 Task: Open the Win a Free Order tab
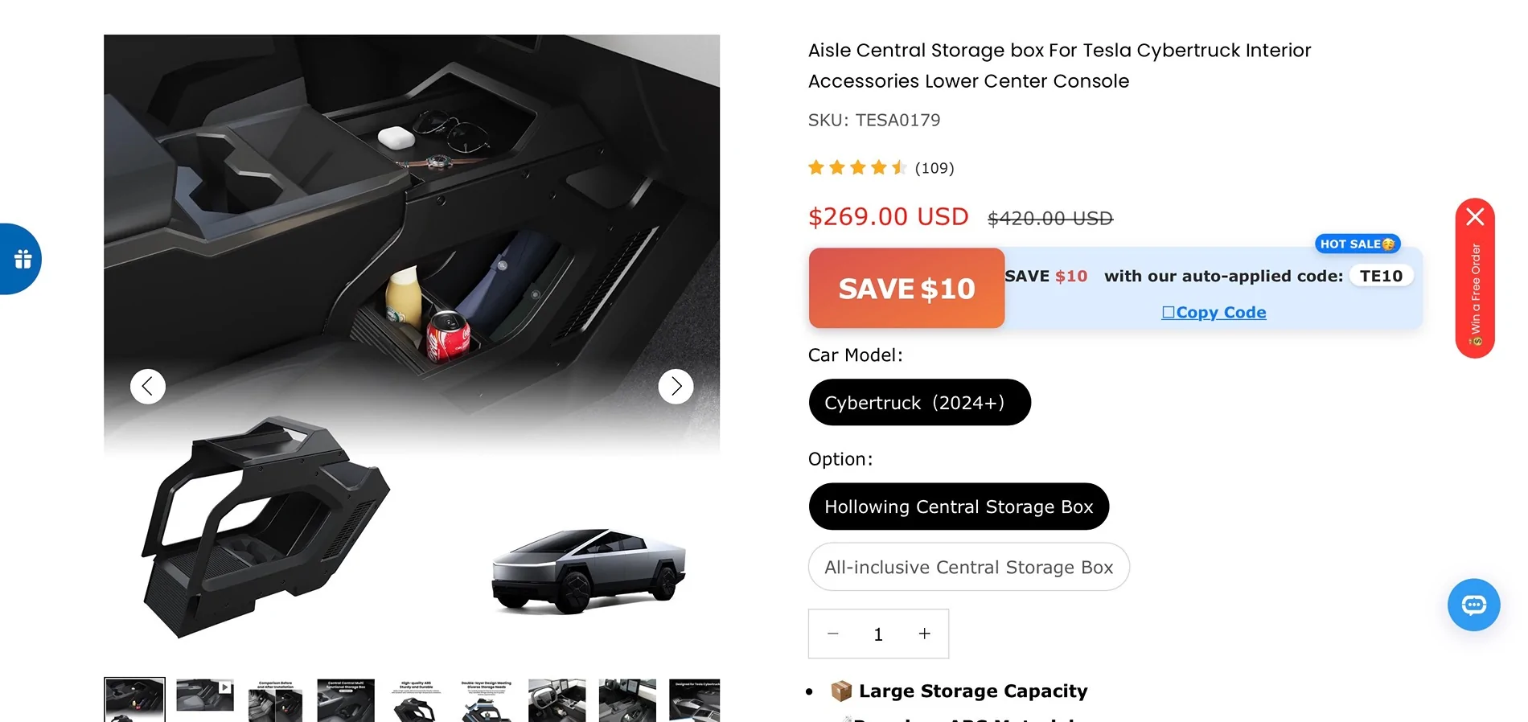1475,293
